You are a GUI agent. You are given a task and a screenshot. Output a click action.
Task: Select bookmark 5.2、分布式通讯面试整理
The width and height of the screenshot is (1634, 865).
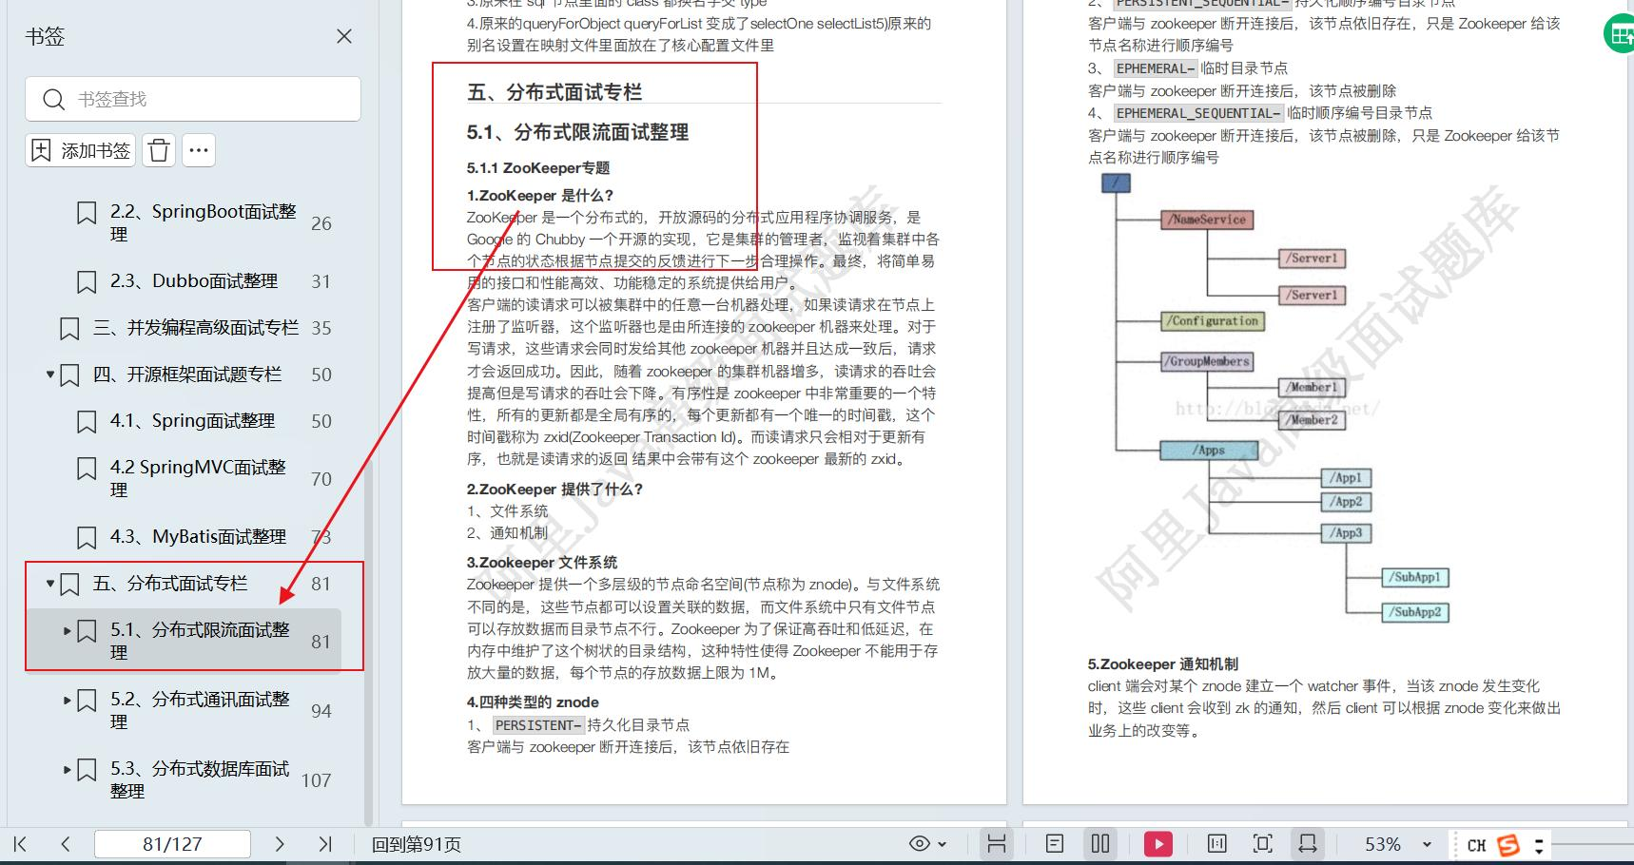[200, 710]
